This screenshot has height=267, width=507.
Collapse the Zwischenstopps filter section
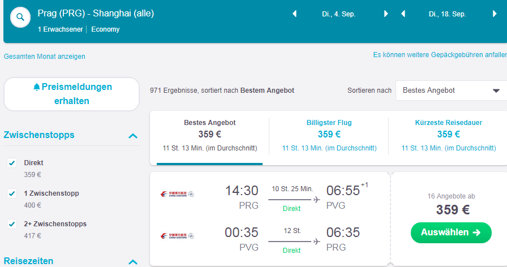click(133, 136)
